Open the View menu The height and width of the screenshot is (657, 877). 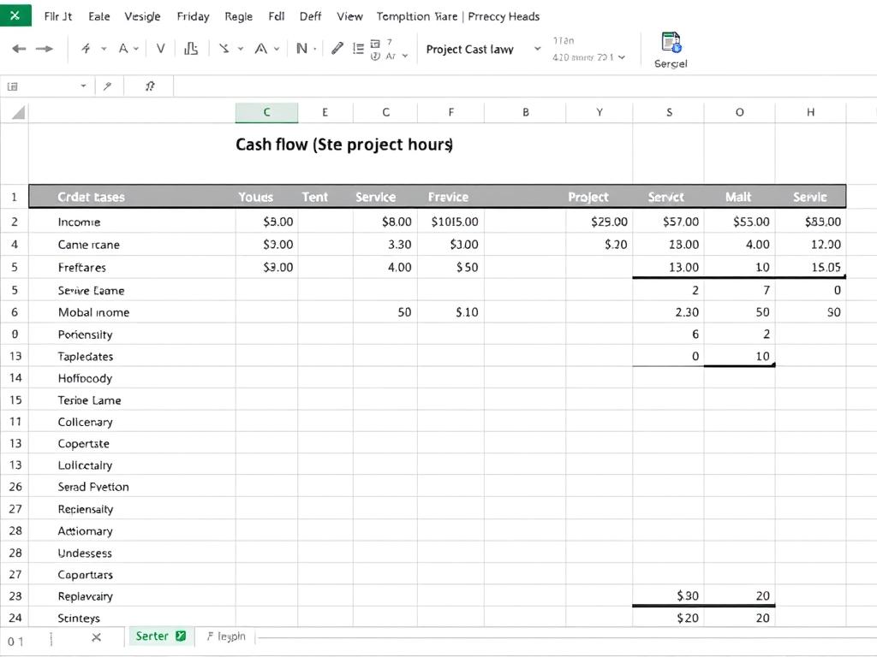pyautogui.click(x=349, y=16)
